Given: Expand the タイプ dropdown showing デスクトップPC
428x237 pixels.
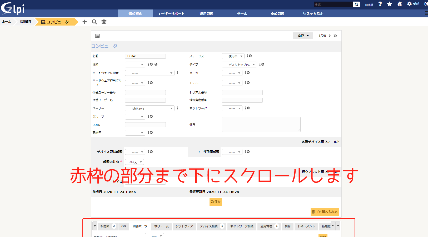Looking at the screenshot, I should 239,65.
